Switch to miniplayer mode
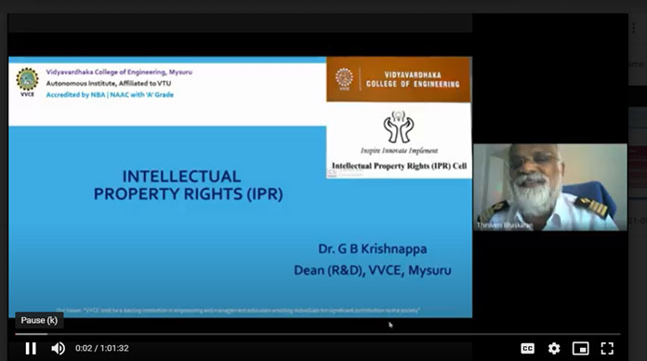This screenshot has width=647, height=361. coord(581,348)
